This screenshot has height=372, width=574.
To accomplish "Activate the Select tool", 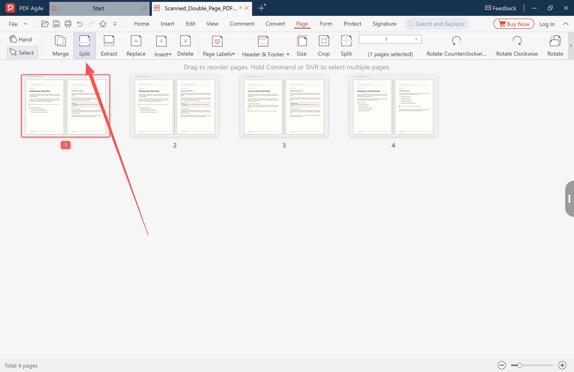I will (x=22, y=53).
